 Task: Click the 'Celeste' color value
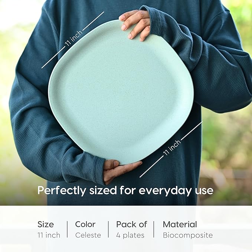point(88,235)
